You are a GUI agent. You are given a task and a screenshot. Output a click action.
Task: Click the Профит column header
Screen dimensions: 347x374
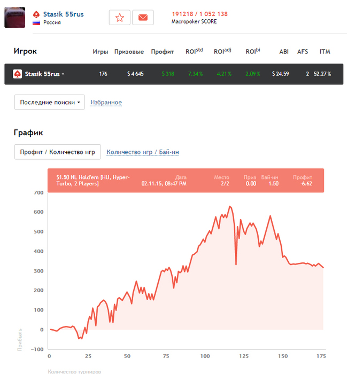163,52
